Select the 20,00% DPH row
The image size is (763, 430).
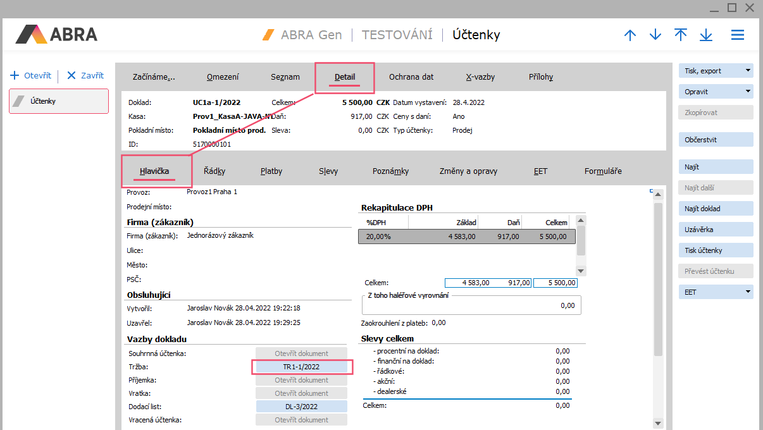(x=466, y=236)
